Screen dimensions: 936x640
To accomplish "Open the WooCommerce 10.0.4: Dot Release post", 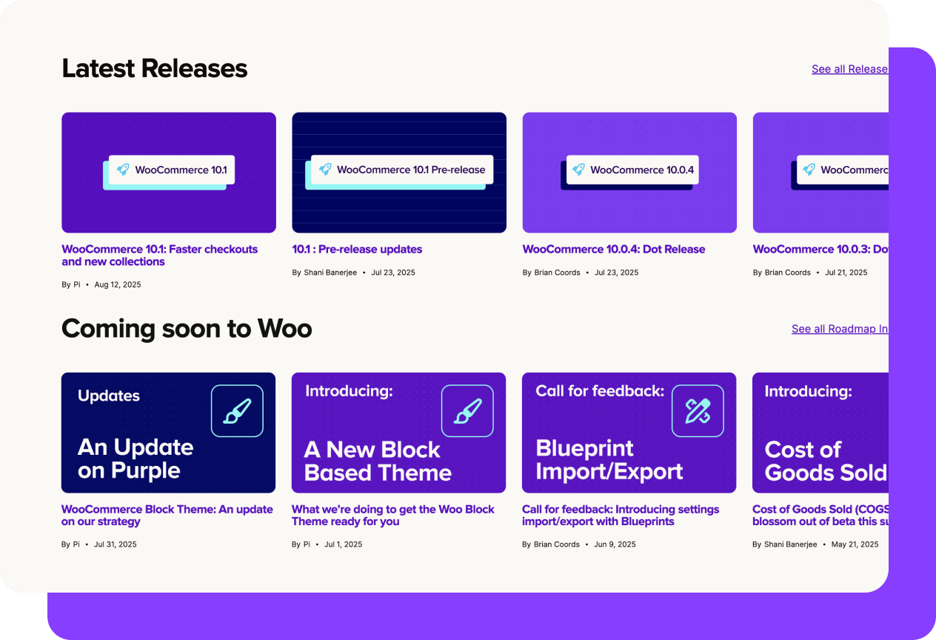I will (614, 249).
